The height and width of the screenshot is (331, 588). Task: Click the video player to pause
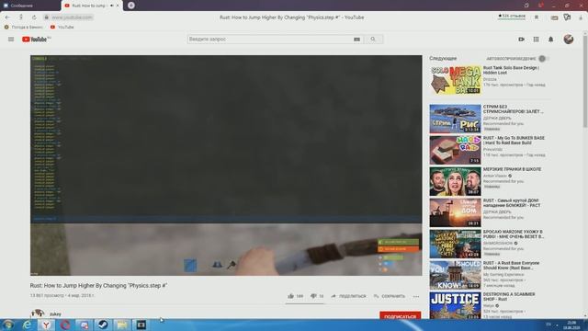(x=226, y=165)
